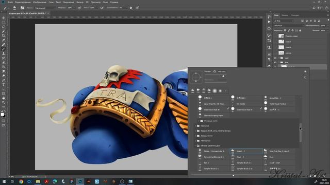Create new brush preset icon in picker
The height and width of the screenshot is (185, 330).
point(305,78)
